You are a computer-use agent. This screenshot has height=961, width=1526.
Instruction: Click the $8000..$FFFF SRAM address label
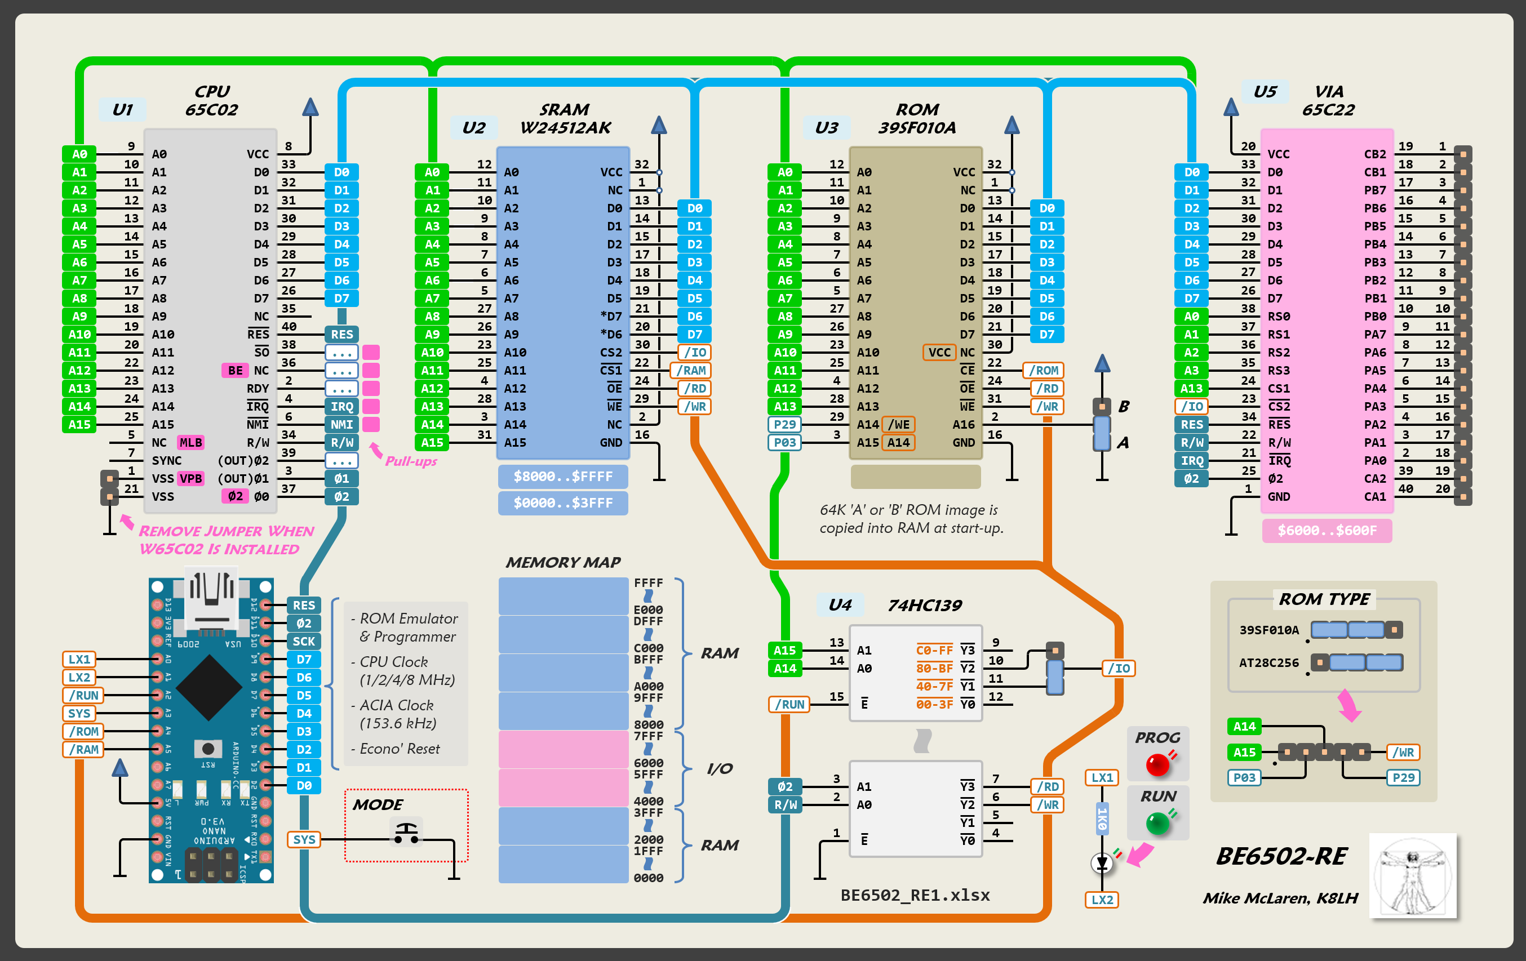point(563,477)
